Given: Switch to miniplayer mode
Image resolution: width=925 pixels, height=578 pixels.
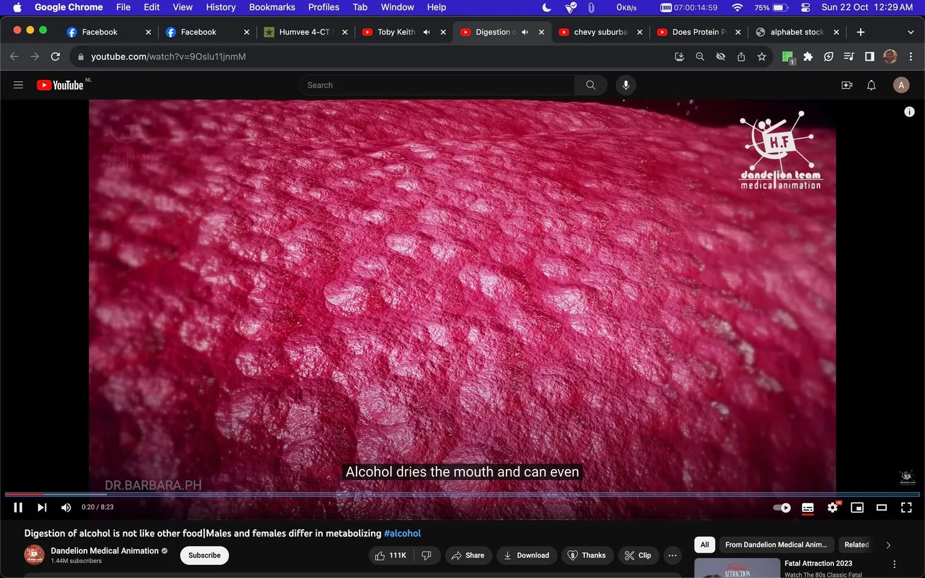Looking at the screenshot, I should [857, 508].
